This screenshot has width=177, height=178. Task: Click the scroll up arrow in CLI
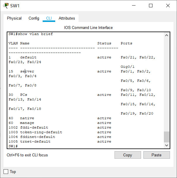166,35
